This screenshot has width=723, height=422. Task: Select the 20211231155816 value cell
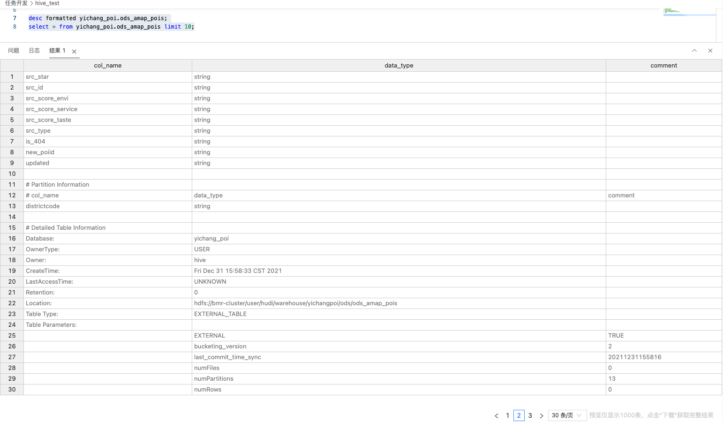pyautogui.click(x=664, y=357)
